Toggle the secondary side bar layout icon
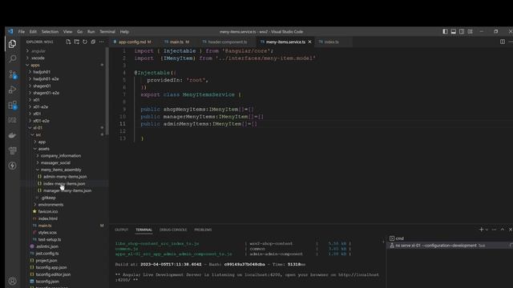Screen dimensions: 513x288 [x=462, y=31]
